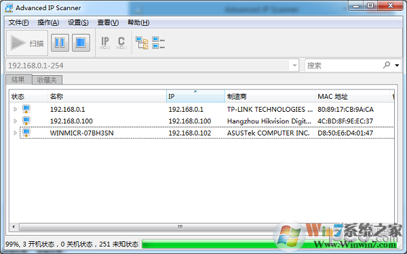Select the name cell 192.168.0.100
This screenshot has width=407, height=254.
click(71, 121)
